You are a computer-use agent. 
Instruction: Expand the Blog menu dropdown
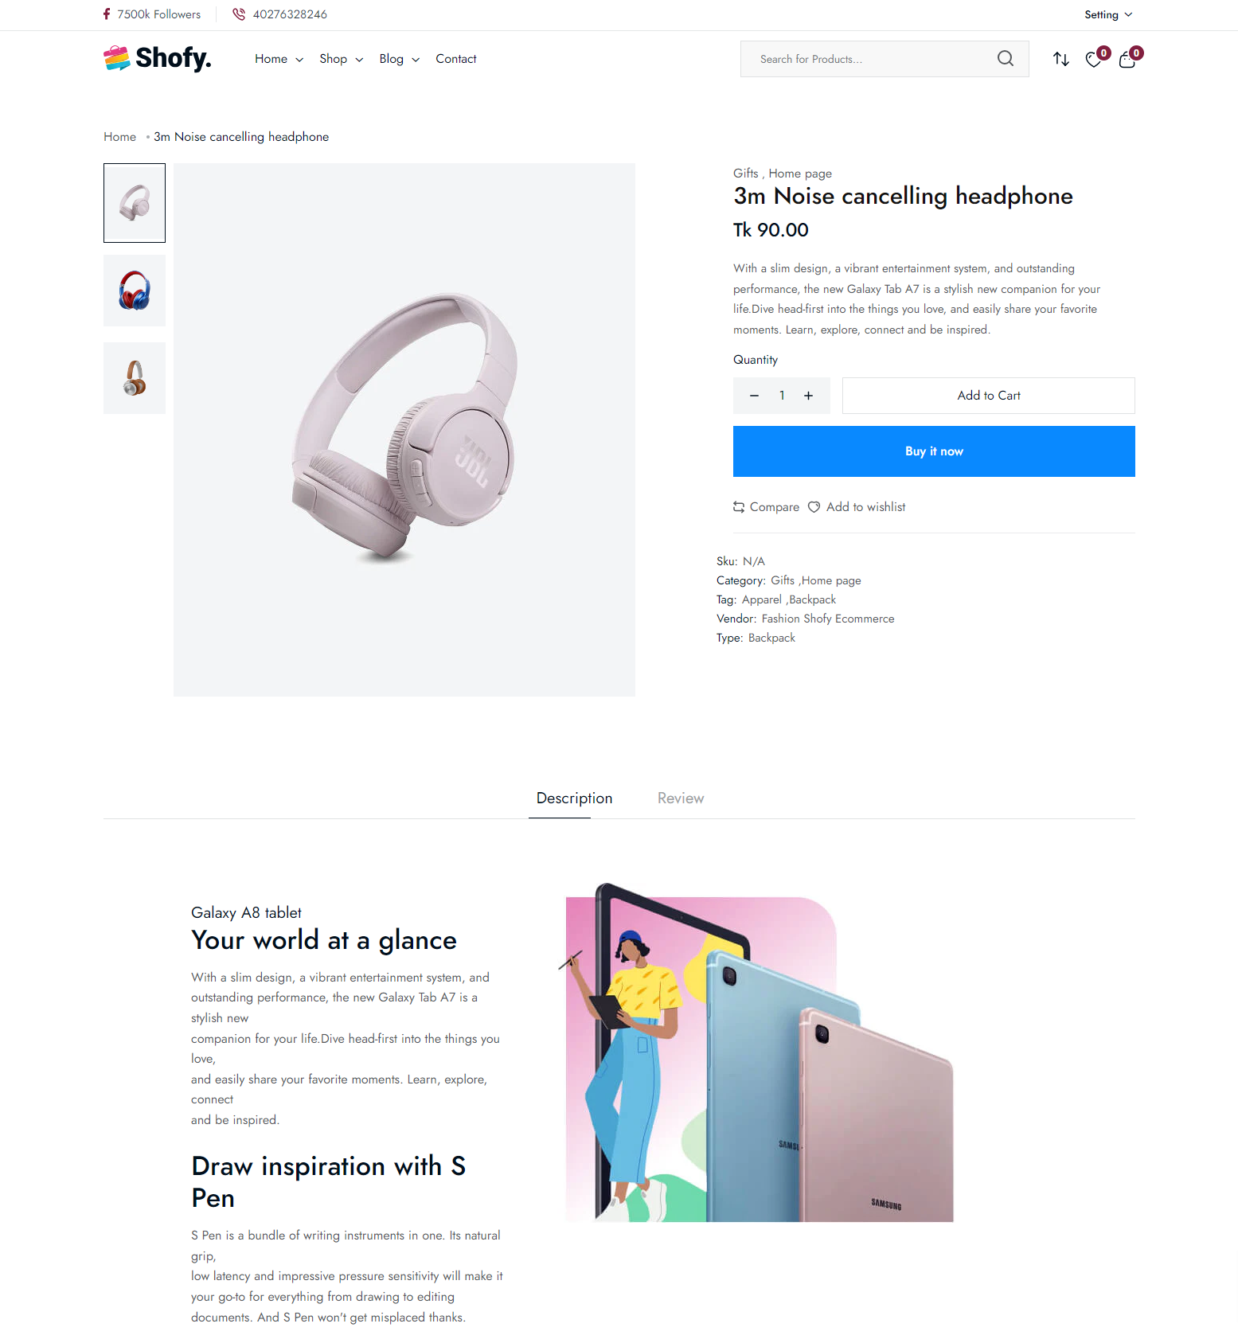click(x=400, y=59)
